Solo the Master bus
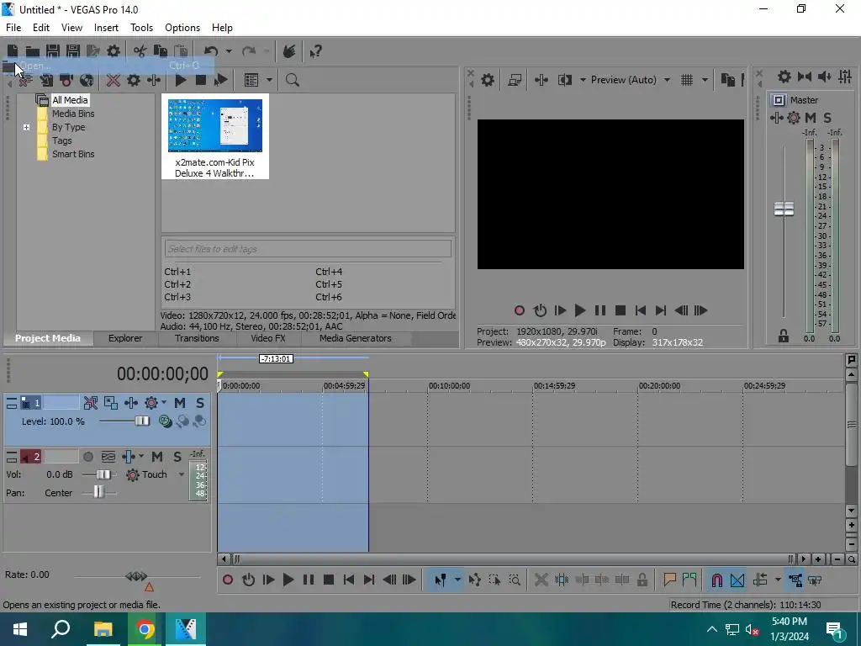Image resolution: width=861 pixels, height=646 pixels. pos(827,118)
